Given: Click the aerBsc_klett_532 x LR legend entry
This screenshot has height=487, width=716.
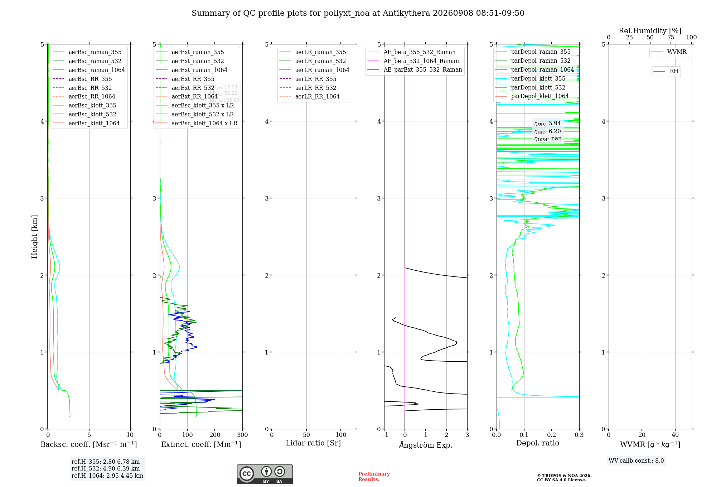Looking at the screenshot, I should [x=195, y=115].
